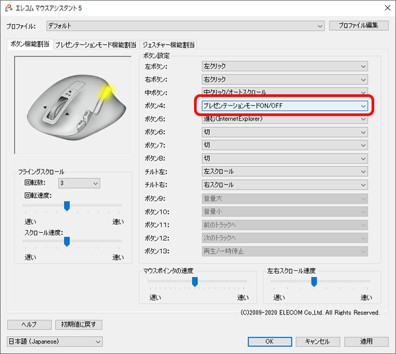Switch to ボタン機能割当 tab
The height and width of the screenshot is (354, 396).
click(x=30, y=44)
